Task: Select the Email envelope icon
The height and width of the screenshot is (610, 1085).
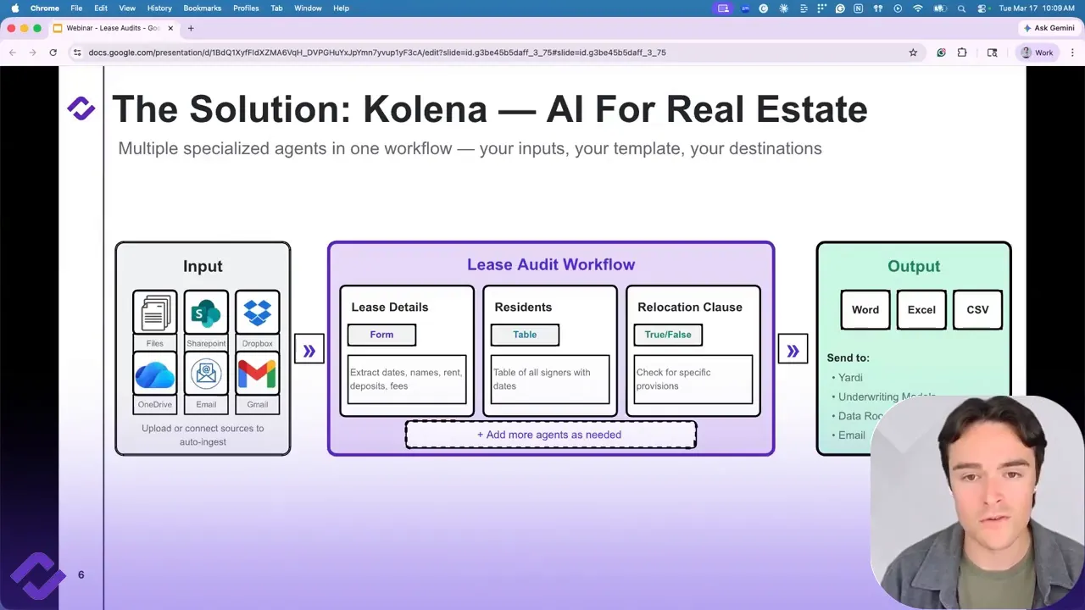Action: tap(206, 374)
